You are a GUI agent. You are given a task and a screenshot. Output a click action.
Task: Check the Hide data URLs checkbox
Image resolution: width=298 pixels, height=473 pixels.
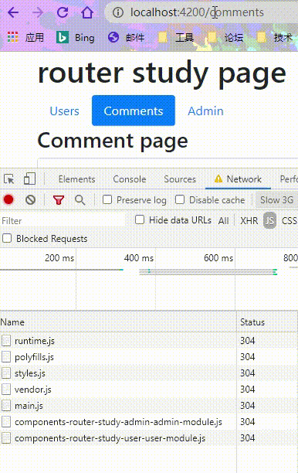(140, 219)
